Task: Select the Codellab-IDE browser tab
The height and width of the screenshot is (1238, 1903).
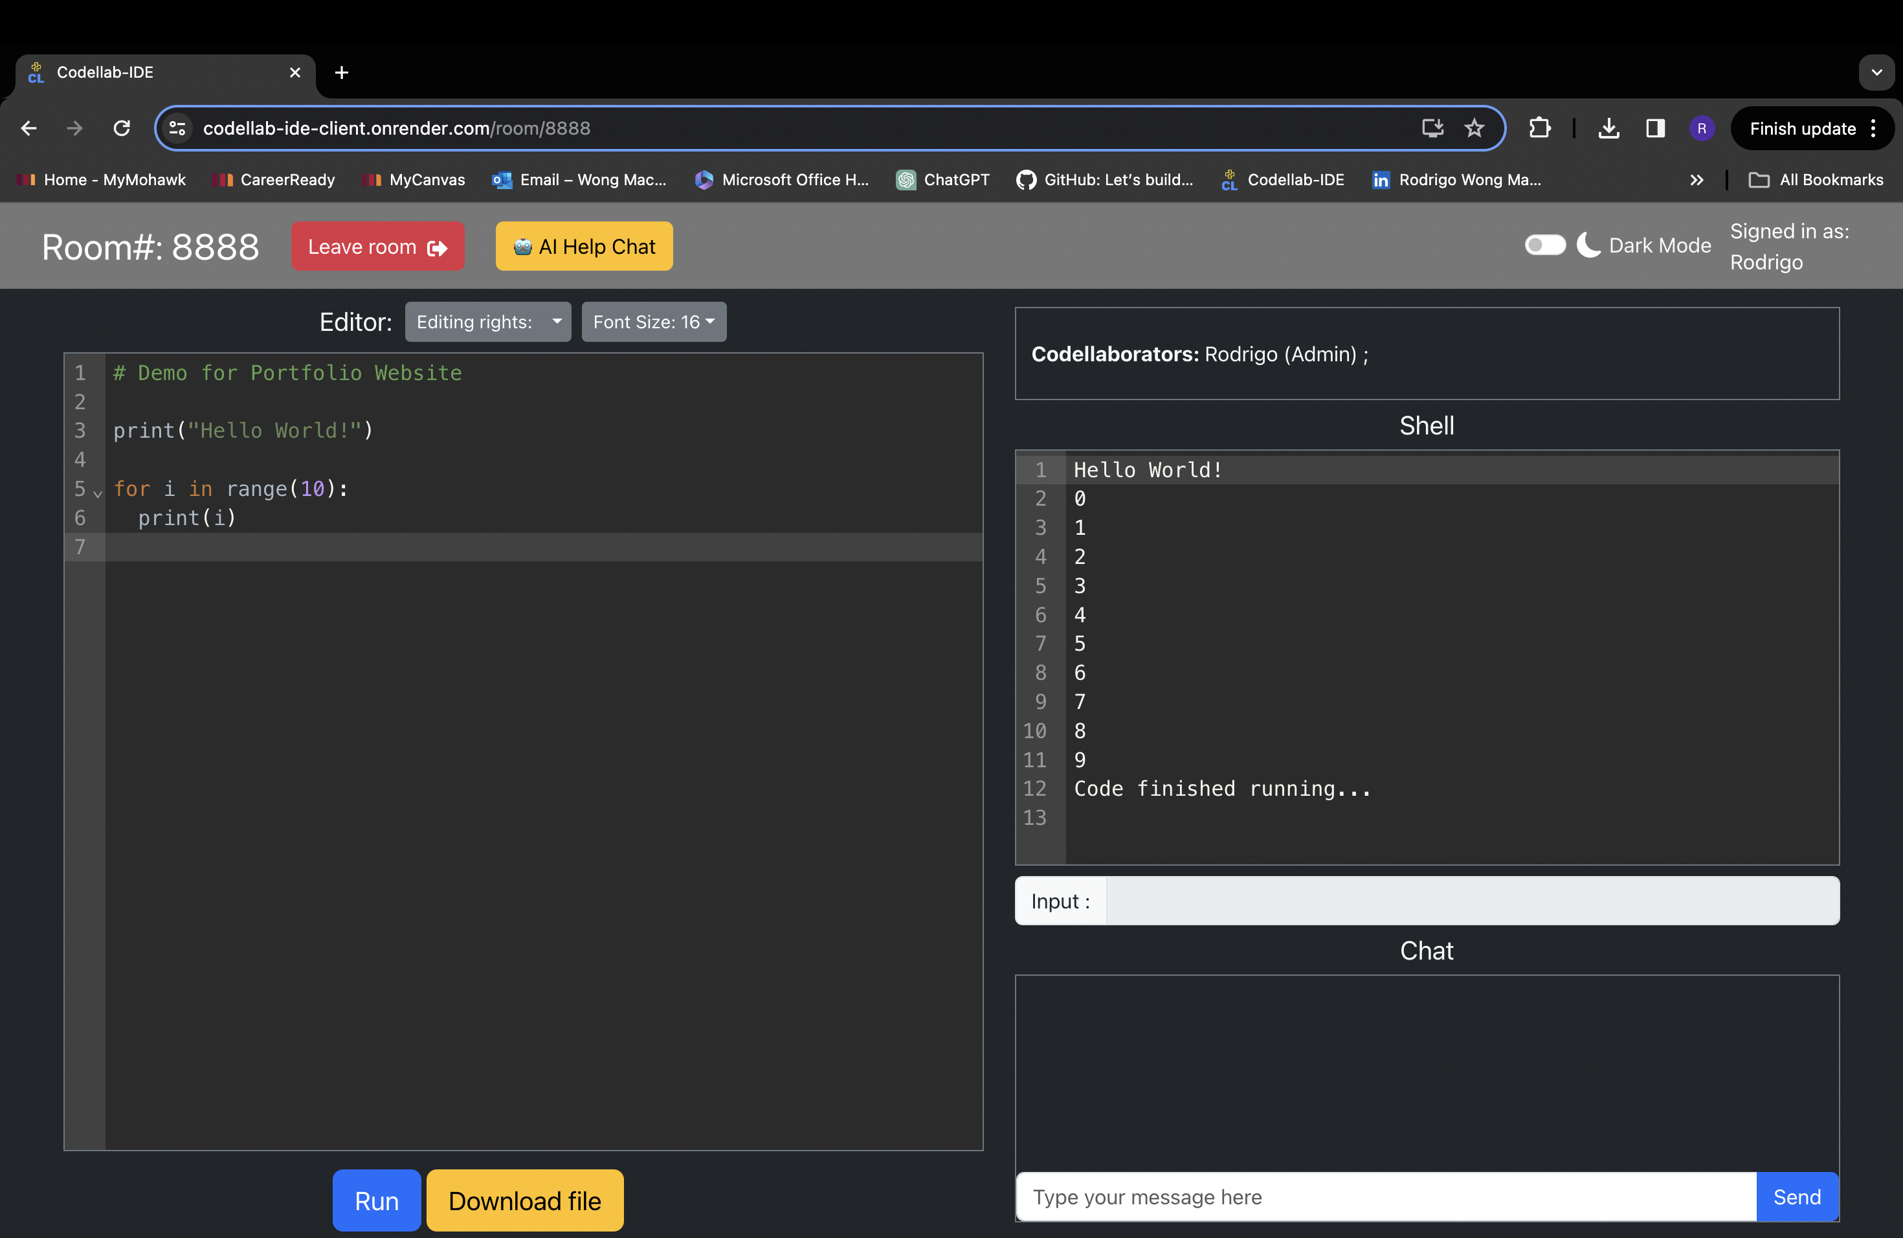Action: (x=160, y=73)
